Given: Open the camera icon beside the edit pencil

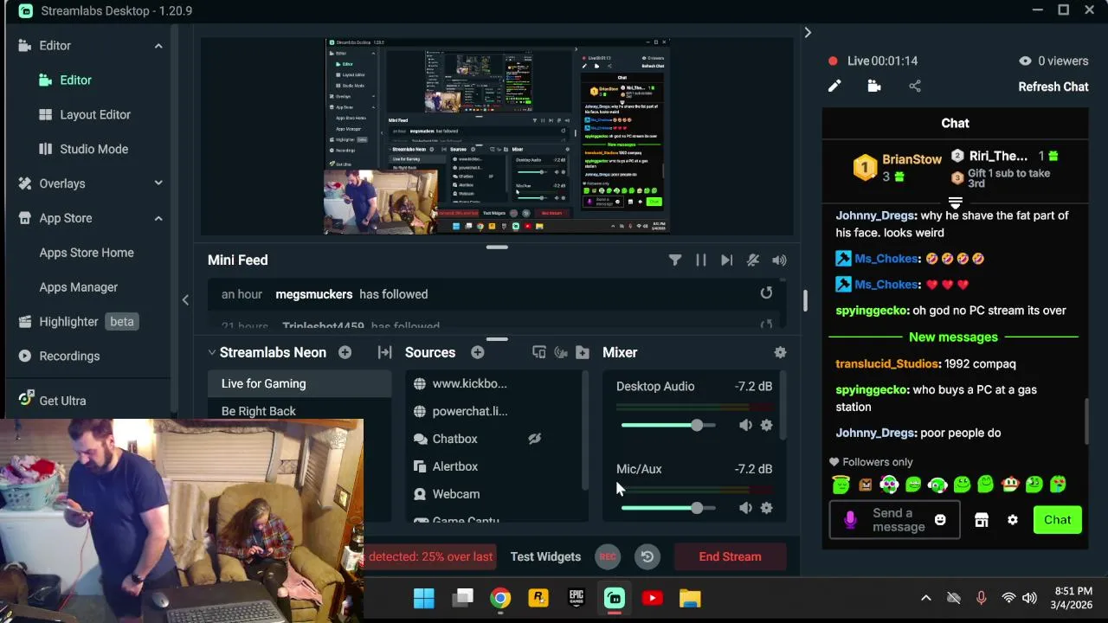Looking at the screenshot, I should click(x=874, y=86).
